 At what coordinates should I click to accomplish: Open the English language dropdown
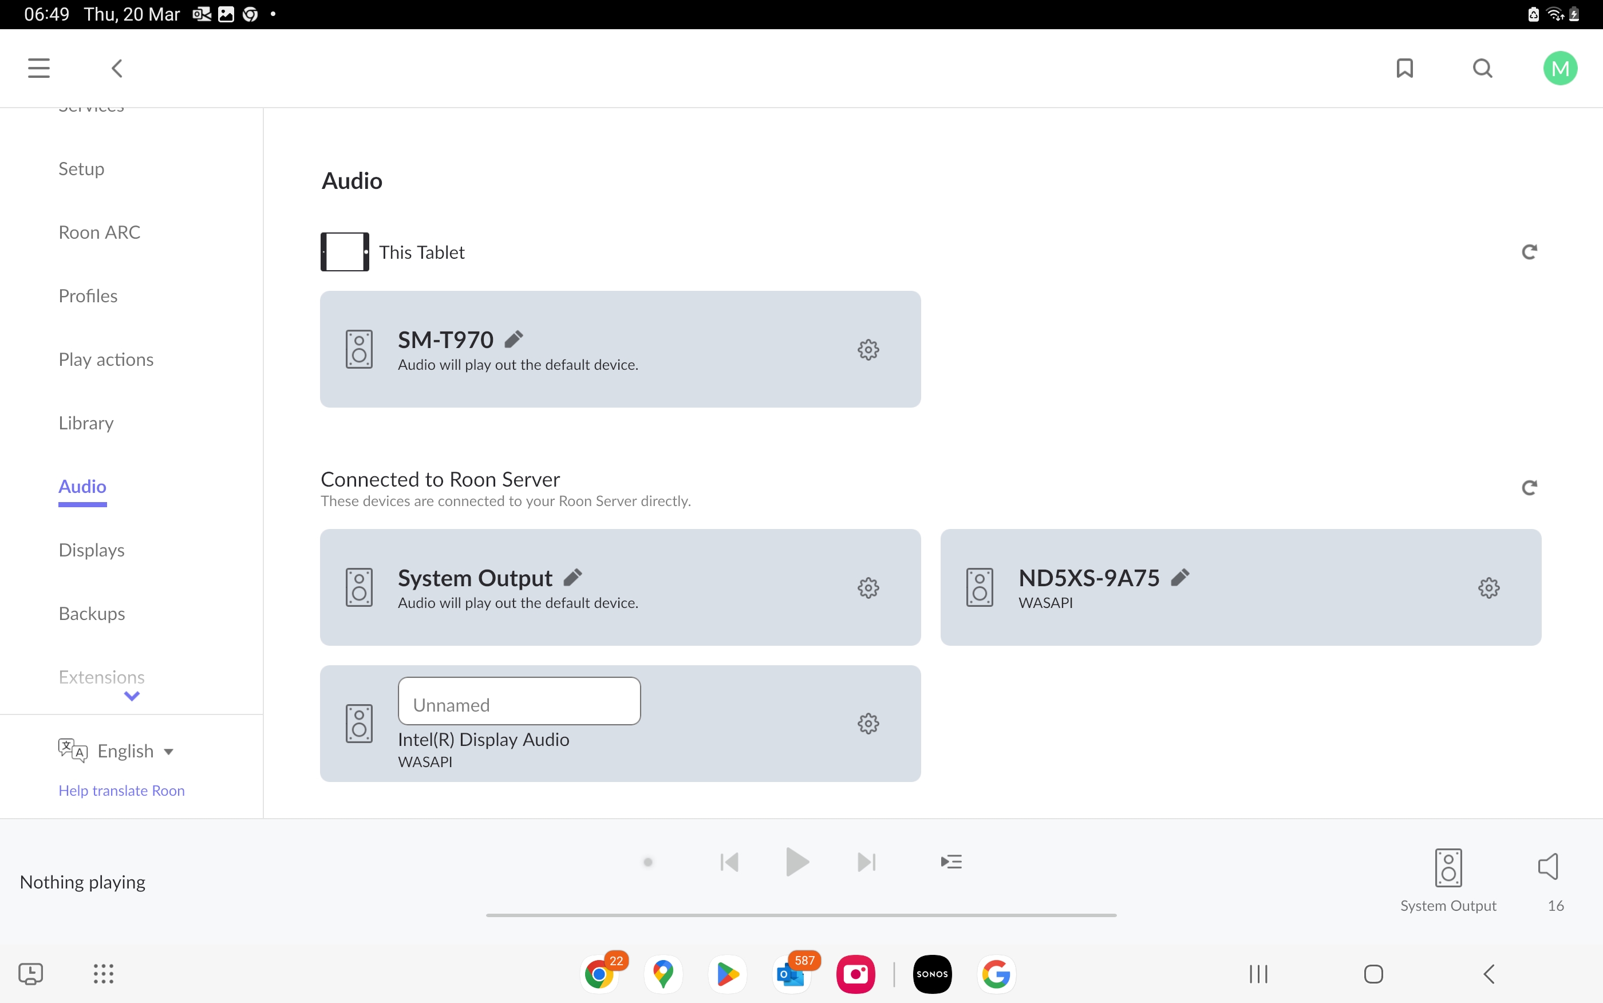135,751
